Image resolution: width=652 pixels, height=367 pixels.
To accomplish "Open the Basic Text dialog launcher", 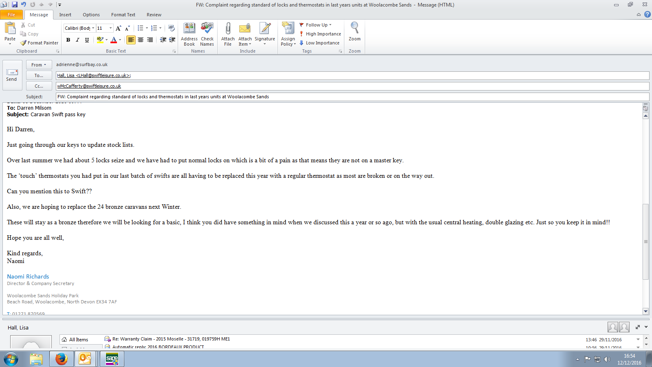I will [174, 51].
